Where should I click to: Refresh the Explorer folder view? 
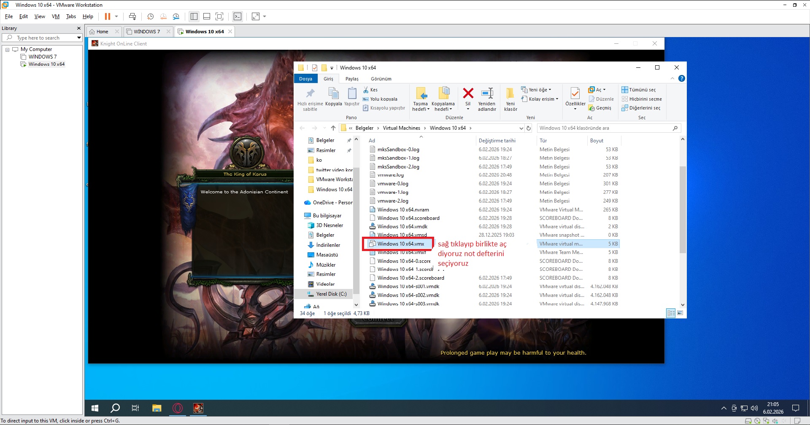pyautogui.click(x=529, y=128)
